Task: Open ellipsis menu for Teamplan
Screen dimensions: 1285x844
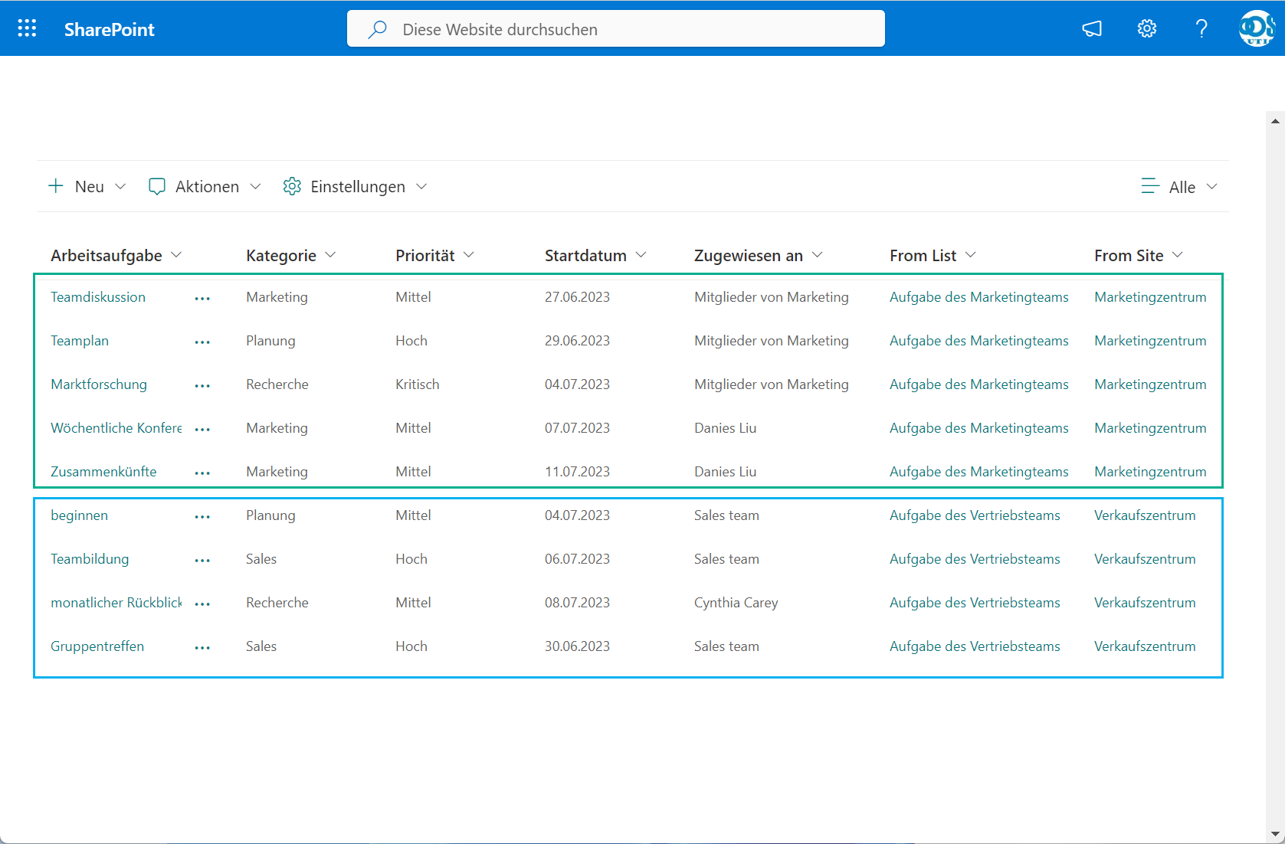Action: click(202, 342)
